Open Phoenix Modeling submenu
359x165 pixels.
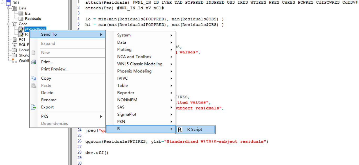pos(141,71)
